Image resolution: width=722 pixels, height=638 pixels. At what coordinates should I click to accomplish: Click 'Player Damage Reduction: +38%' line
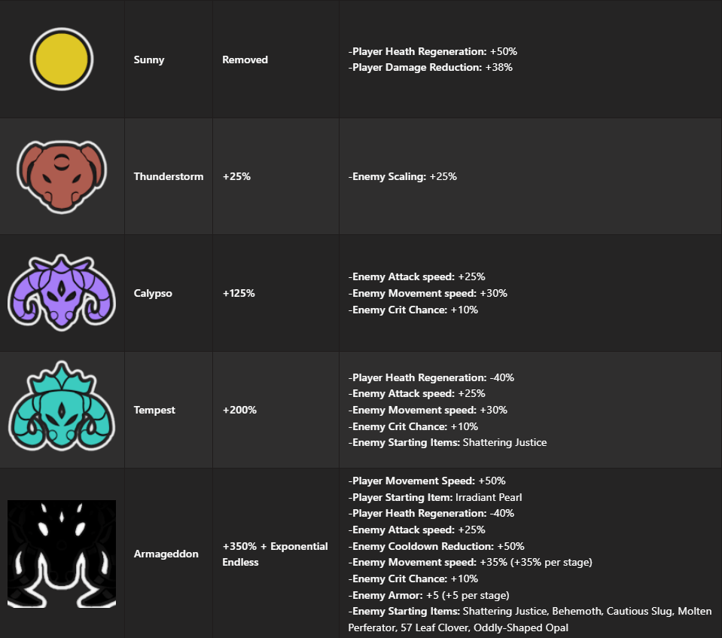(431, 68)
